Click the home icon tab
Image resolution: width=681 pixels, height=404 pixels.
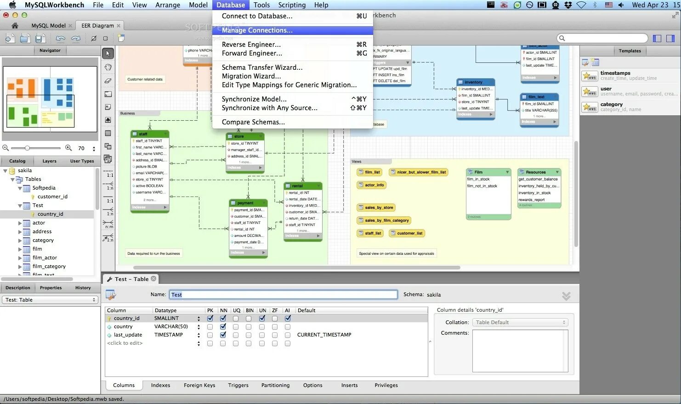15,26
